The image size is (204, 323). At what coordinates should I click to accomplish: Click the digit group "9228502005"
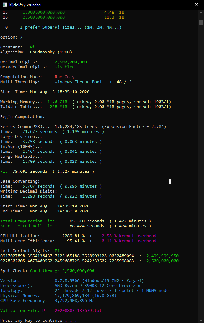[13, 261]
